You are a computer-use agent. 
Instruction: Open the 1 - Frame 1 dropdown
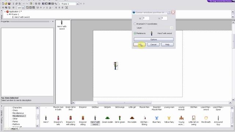[x=77, y=4]
